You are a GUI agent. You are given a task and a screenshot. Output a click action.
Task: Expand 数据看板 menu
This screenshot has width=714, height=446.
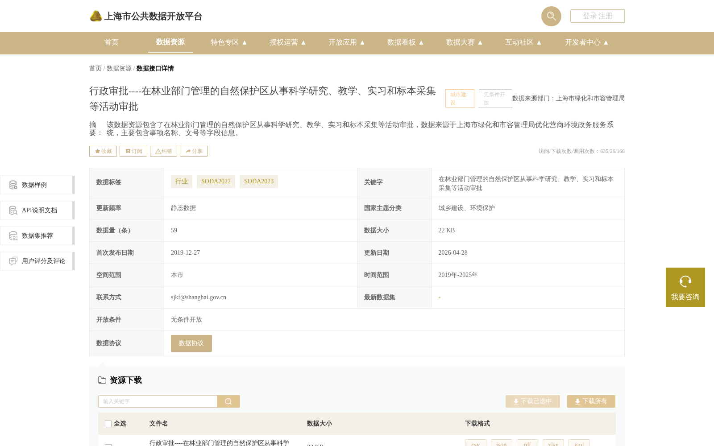point(406,42)
